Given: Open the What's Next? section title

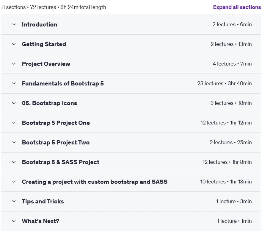Looking at the screenshot, I should coord(40,221).
